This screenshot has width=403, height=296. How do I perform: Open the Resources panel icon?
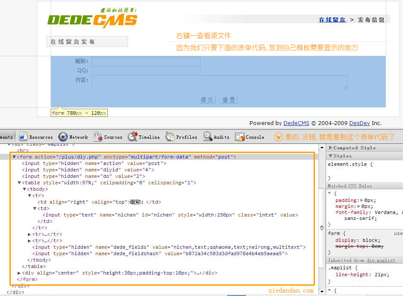23,137
